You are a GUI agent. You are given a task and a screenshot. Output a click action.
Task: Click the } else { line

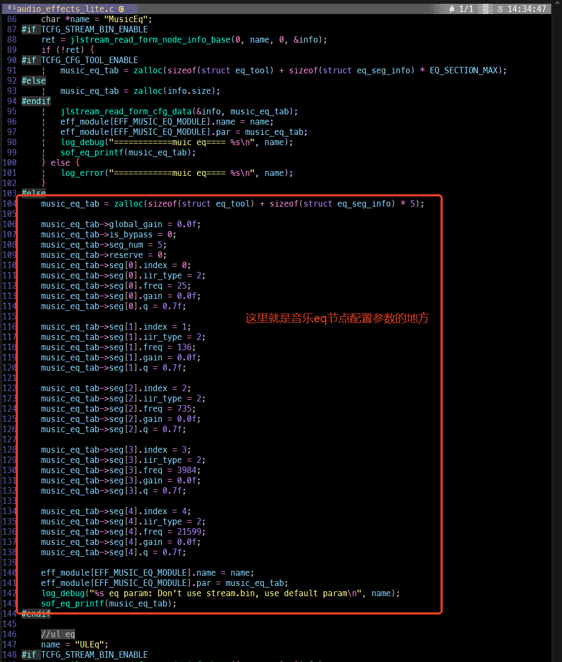(60, 162)
